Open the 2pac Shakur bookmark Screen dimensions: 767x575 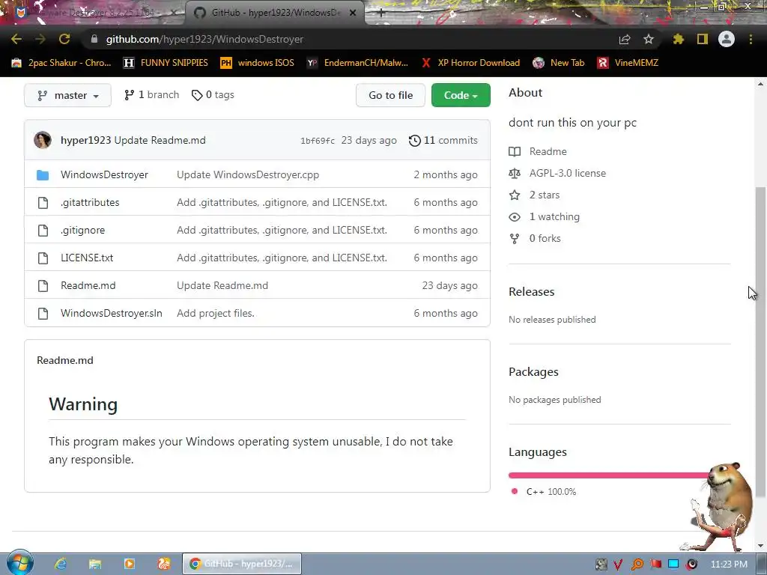coord(61,63)
